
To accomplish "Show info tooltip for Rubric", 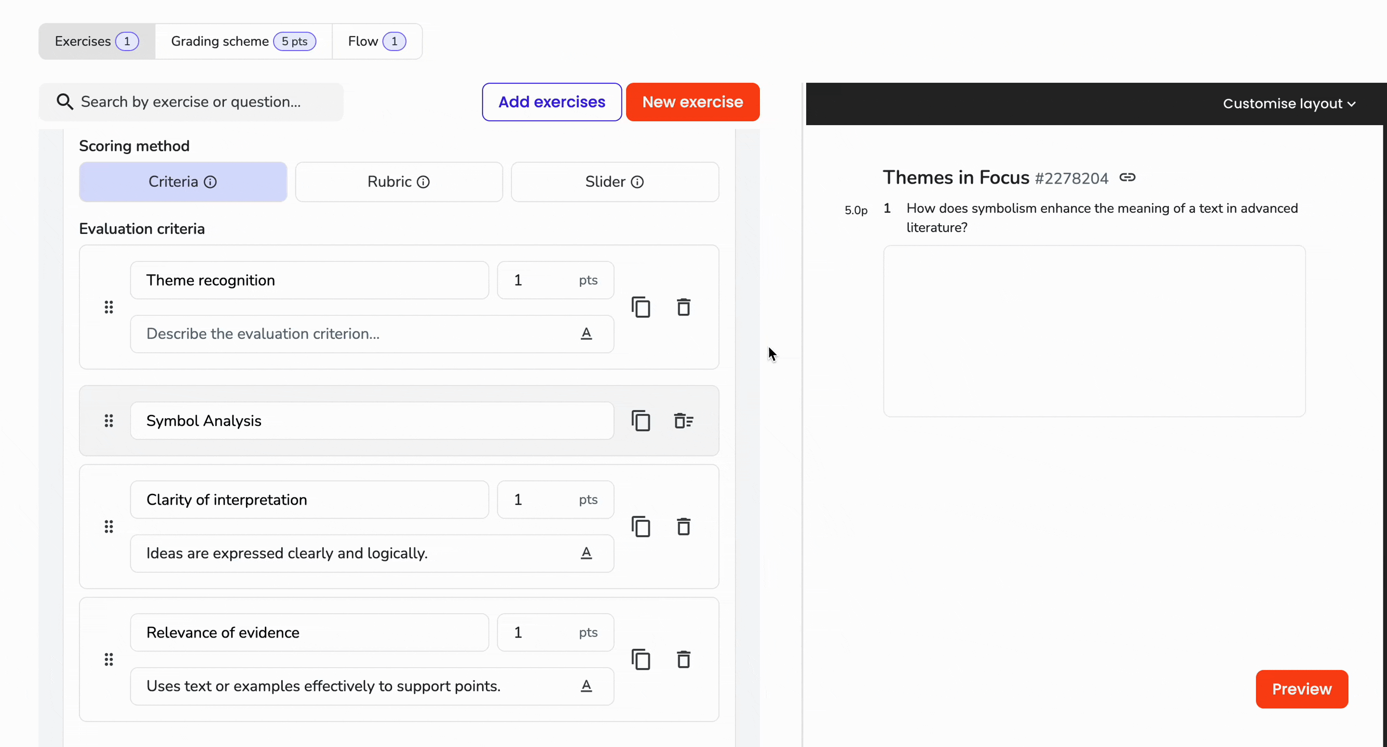I will 424,182.
